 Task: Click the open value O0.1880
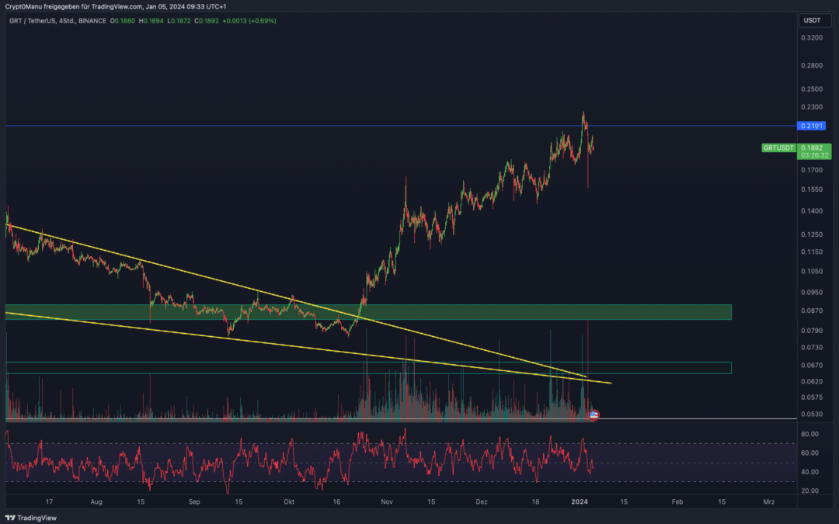click(x=123, y=21)
